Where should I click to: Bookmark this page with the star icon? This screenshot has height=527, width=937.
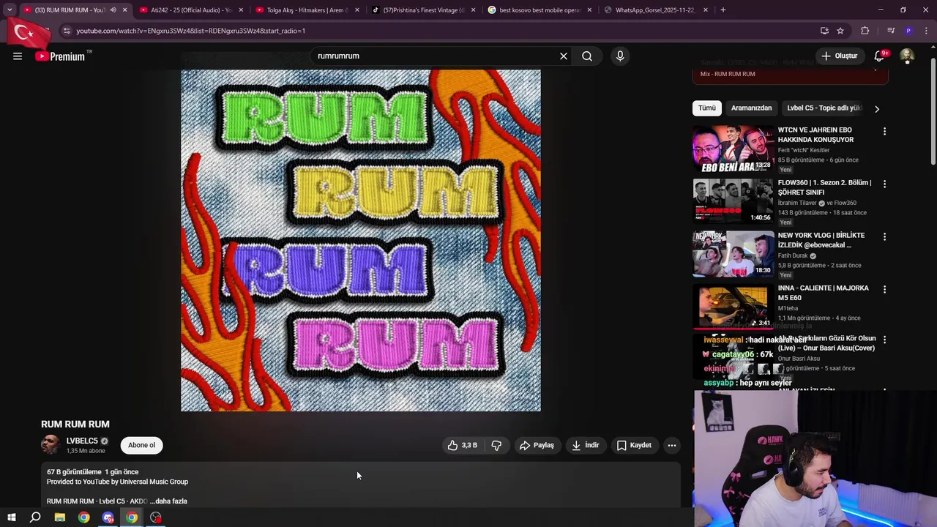point(840,31)
